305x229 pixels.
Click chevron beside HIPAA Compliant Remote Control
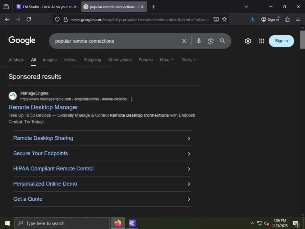coord(189,169)
